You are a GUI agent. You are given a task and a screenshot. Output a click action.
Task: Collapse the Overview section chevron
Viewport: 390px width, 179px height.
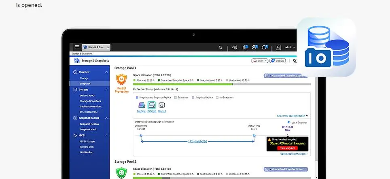(x=106, y=72)
